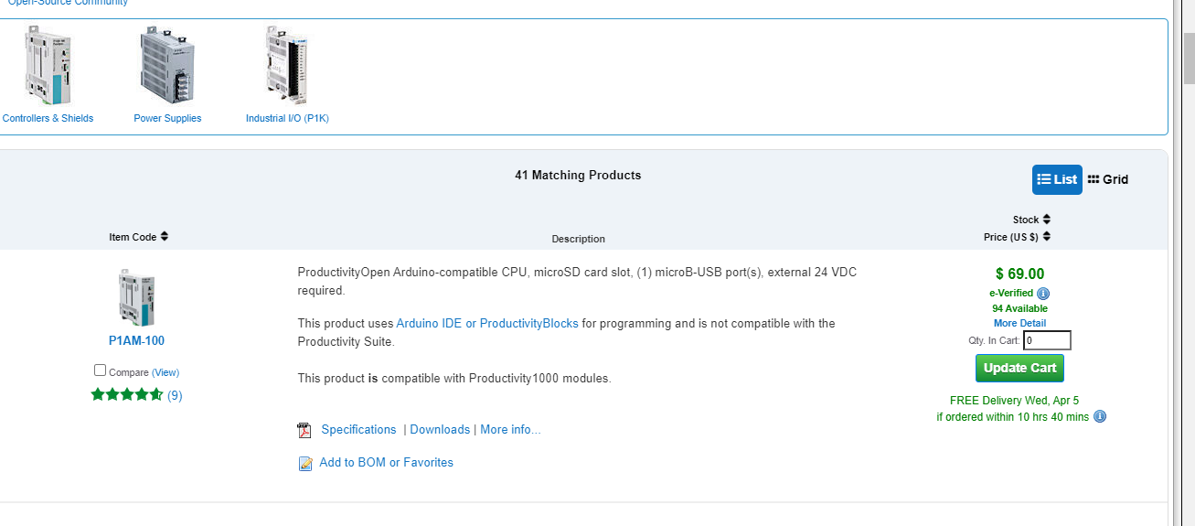This screenshot has height=526, width=1195.
Task: Open Arduino IDE or ProductivityBlocks link
Action: (487, 323)
